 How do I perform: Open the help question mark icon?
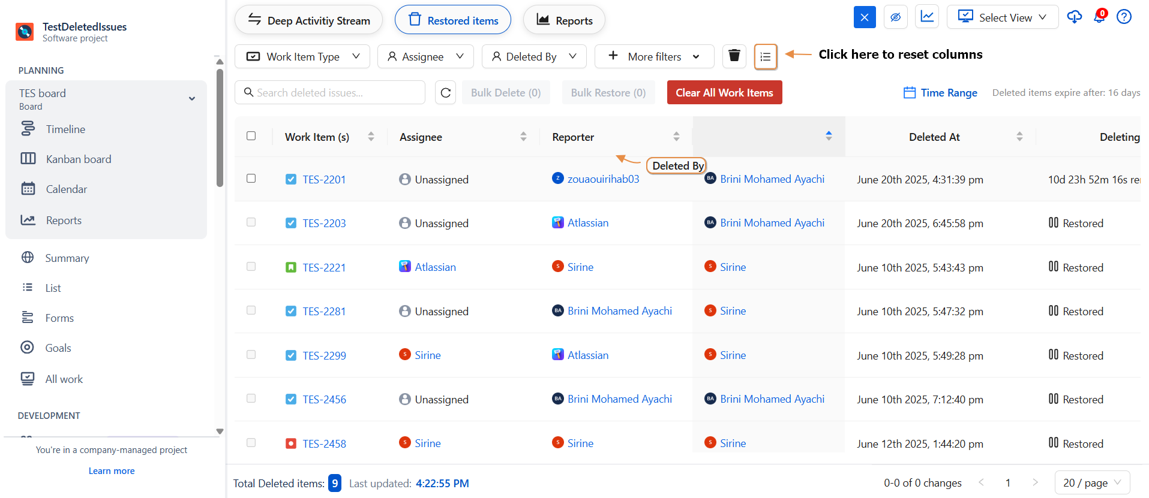(1124, 17)
